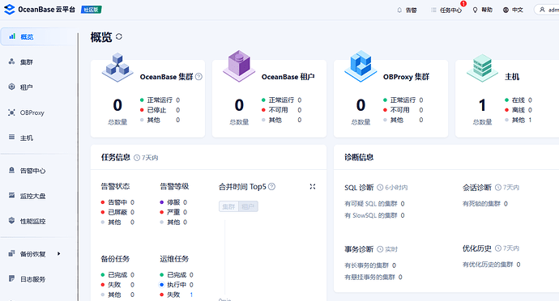Image resolution: width=559 pixels, height=301 pixels.
Task: Click the 离线 status in 主机 card
Action: tap(518, 110)
